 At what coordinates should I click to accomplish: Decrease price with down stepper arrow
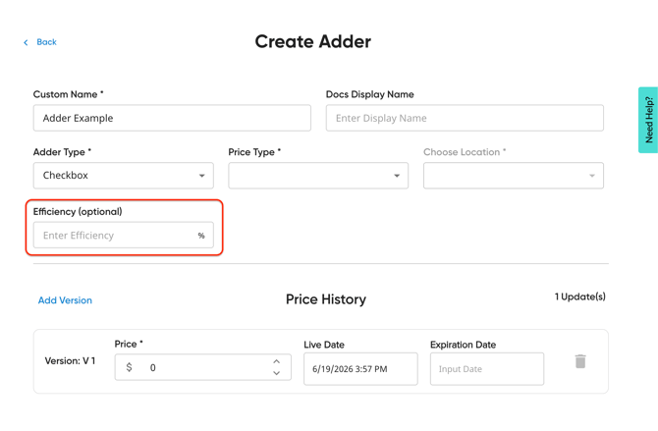pyautogui.click(x=276, y=373)
